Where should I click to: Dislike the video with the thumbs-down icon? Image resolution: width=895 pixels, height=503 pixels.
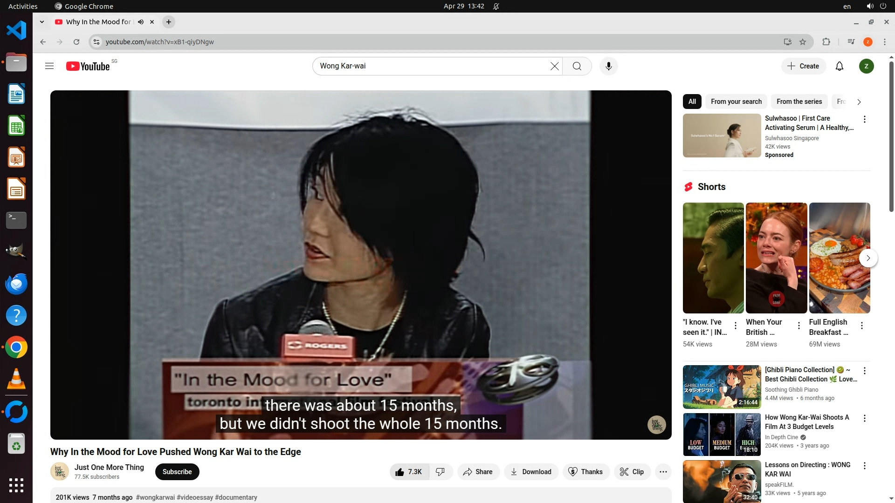point(441,472)
